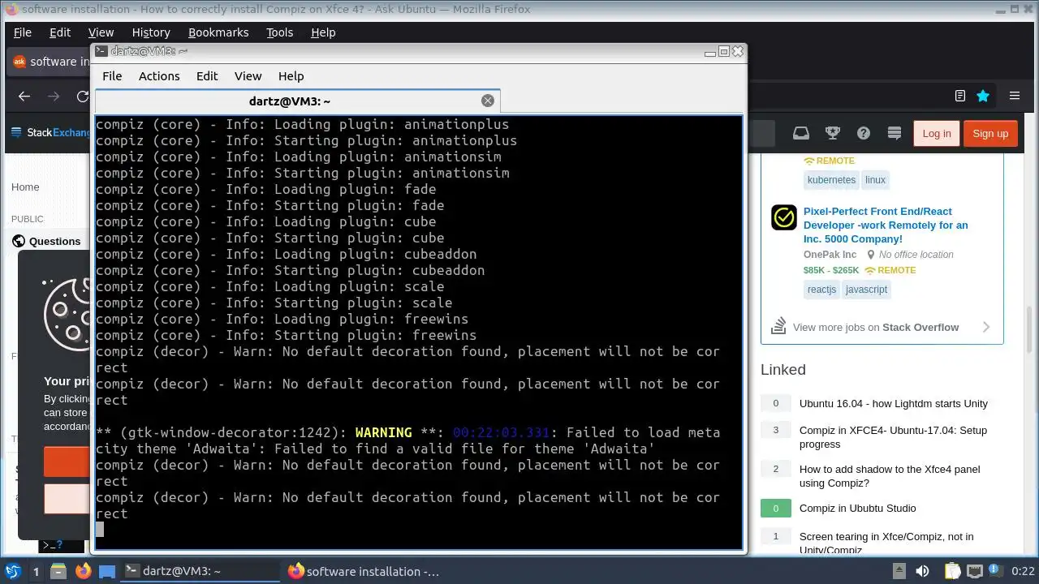Click the kubernetes tag
The image size is (1039, 584).
tap(831, 180)
